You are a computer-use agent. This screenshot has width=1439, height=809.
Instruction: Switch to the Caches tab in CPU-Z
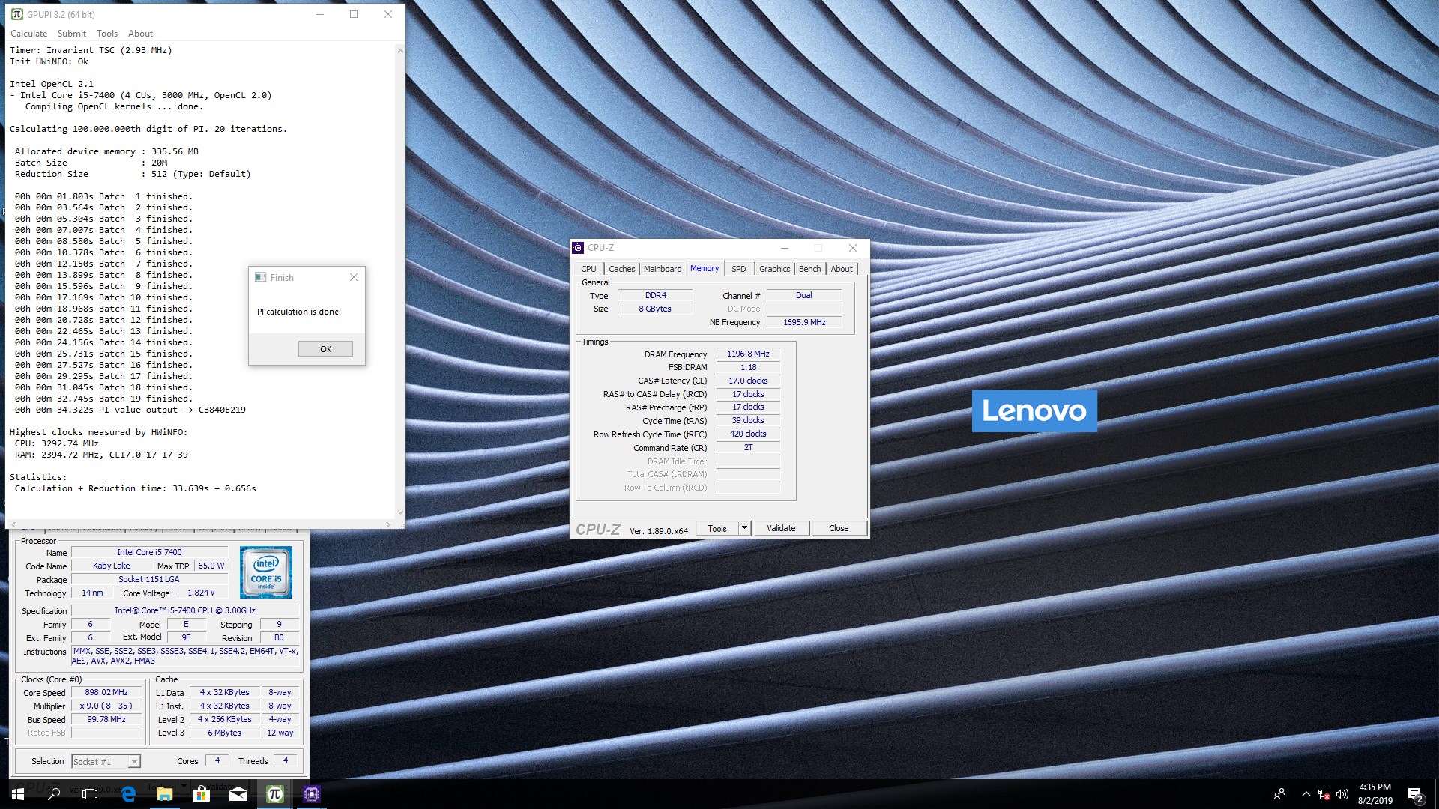coord(621,269)
